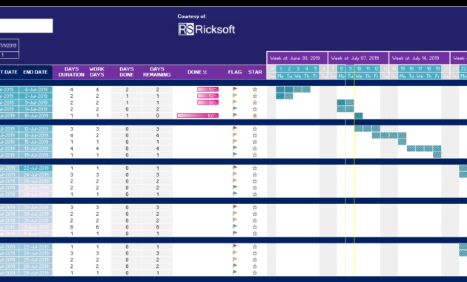The height and width of the screenshot is (282, 467).
Task: Click day 10 in the calendar header
Action: click(359, 68)
